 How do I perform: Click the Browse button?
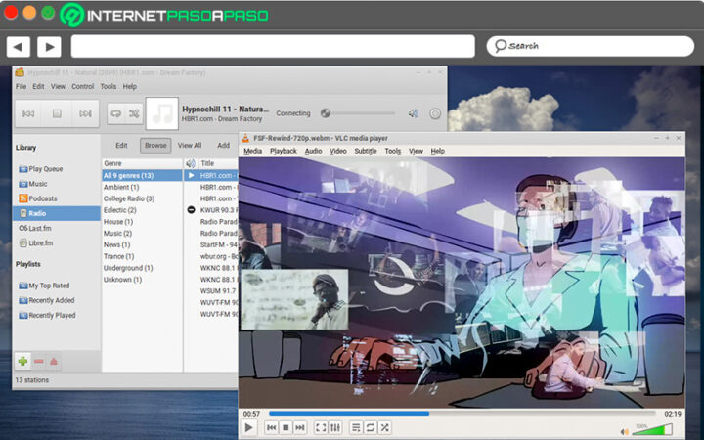(154, 145)
